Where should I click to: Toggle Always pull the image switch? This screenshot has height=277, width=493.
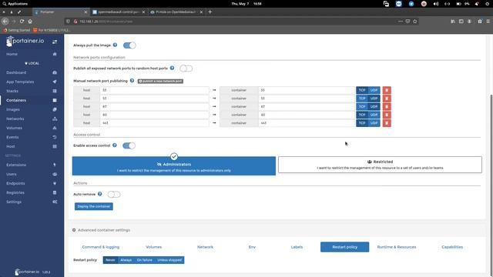129,45
